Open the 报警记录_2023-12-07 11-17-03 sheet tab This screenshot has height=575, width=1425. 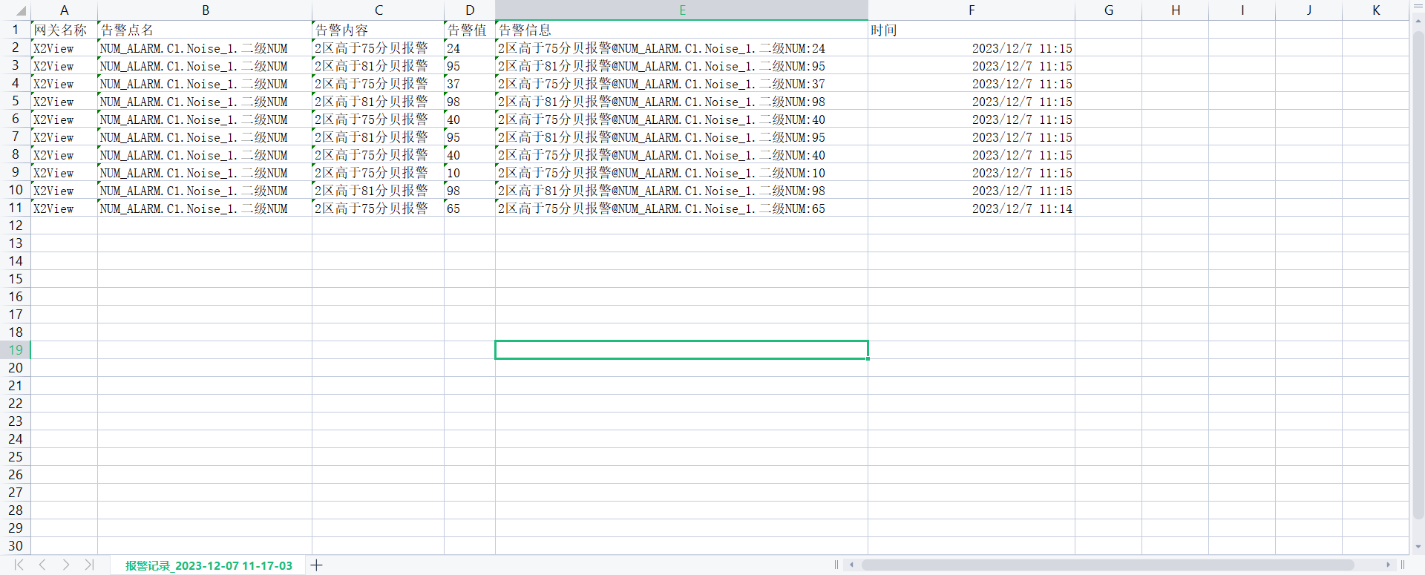[x=209, y=565]
